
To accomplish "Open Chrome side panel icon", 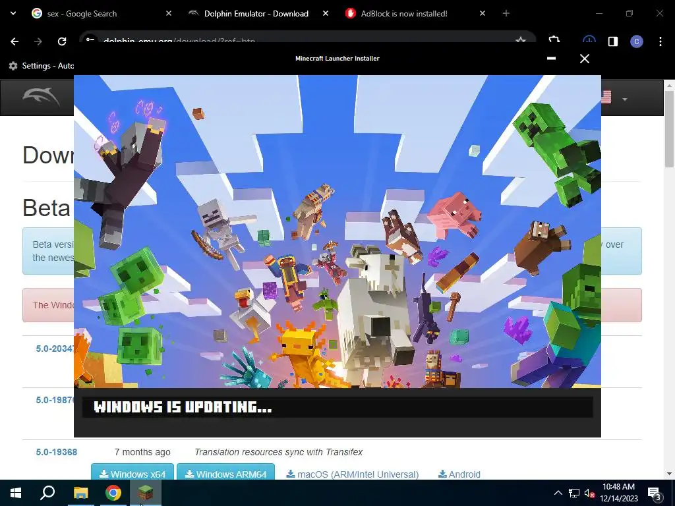I will 613,42.
